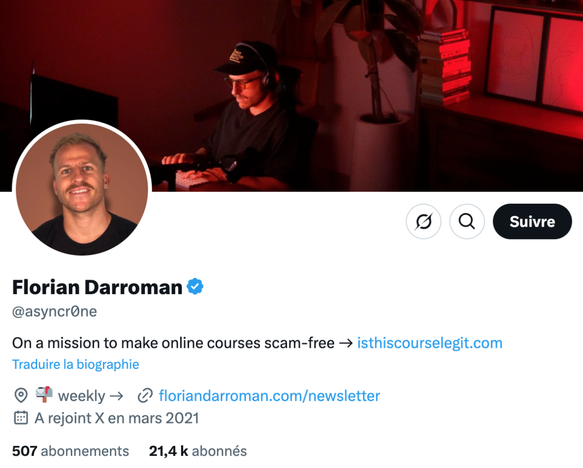Viewport: 583px width, 468px height.
Task: Click Traduire la biographie
Action: [x=76, y=364]
